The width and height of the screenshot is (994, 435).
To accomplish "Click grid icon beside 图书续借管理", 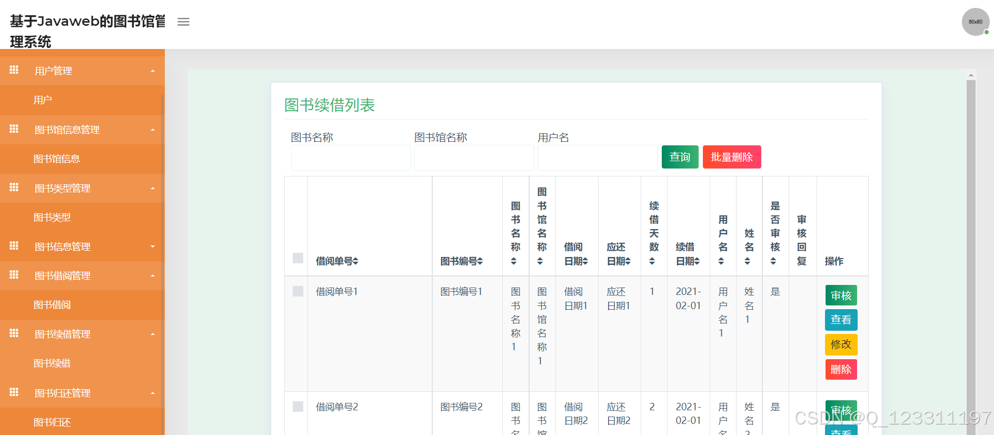I will tap(14, 333).
